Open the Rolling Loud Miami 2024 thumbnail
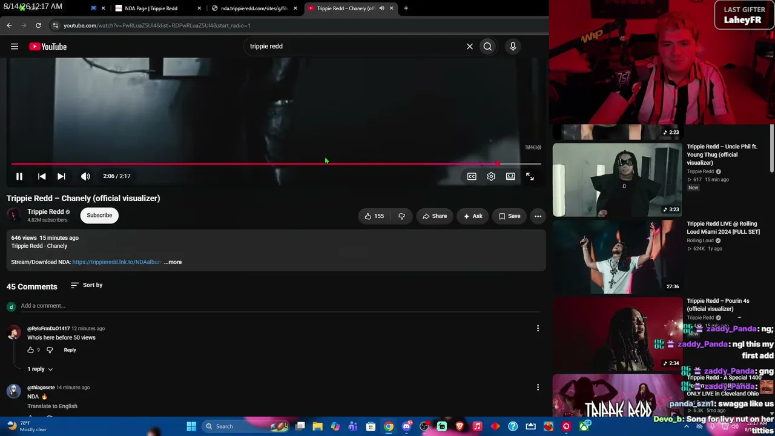 [617, 257]
